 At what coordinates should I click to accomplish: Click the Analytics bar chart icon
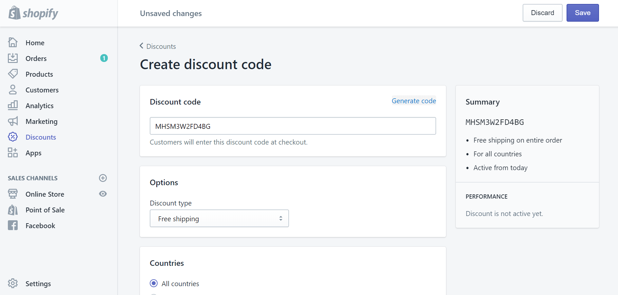pos(13,106)
